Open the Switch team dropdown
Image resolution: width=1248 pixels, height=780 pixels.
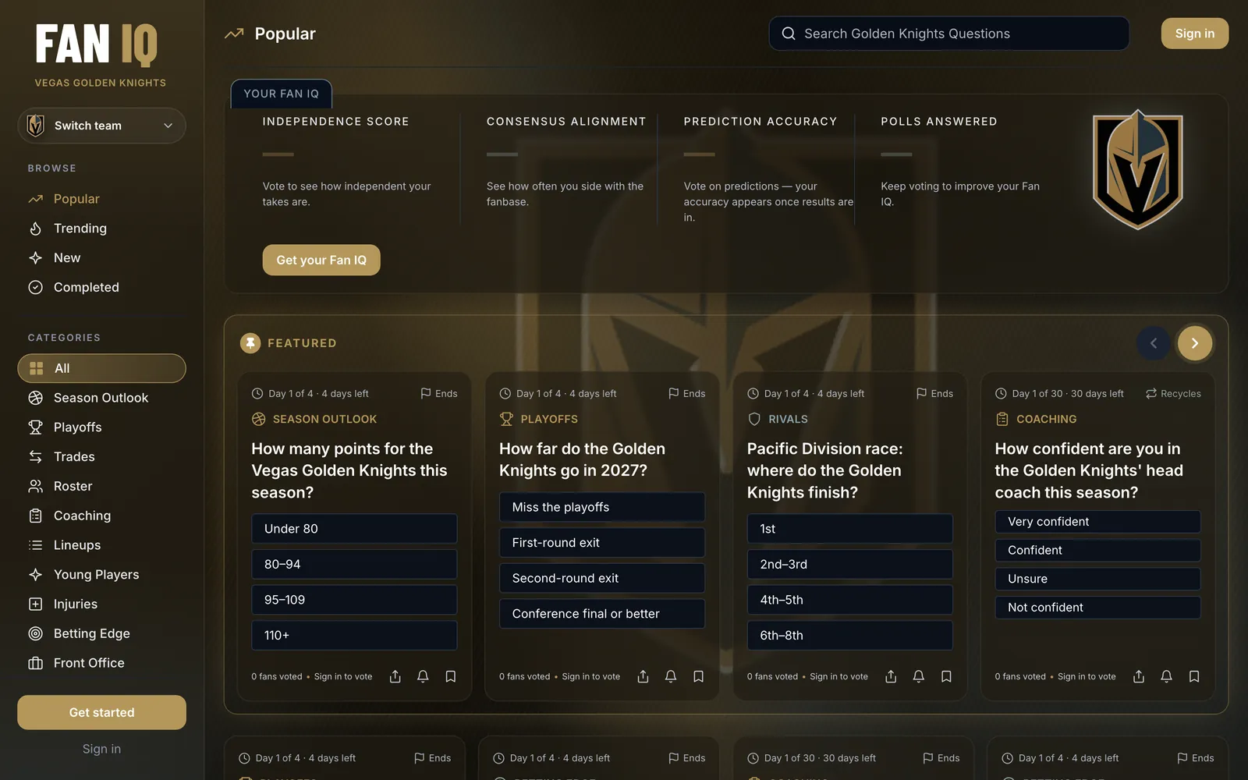(x=101, y=126)
